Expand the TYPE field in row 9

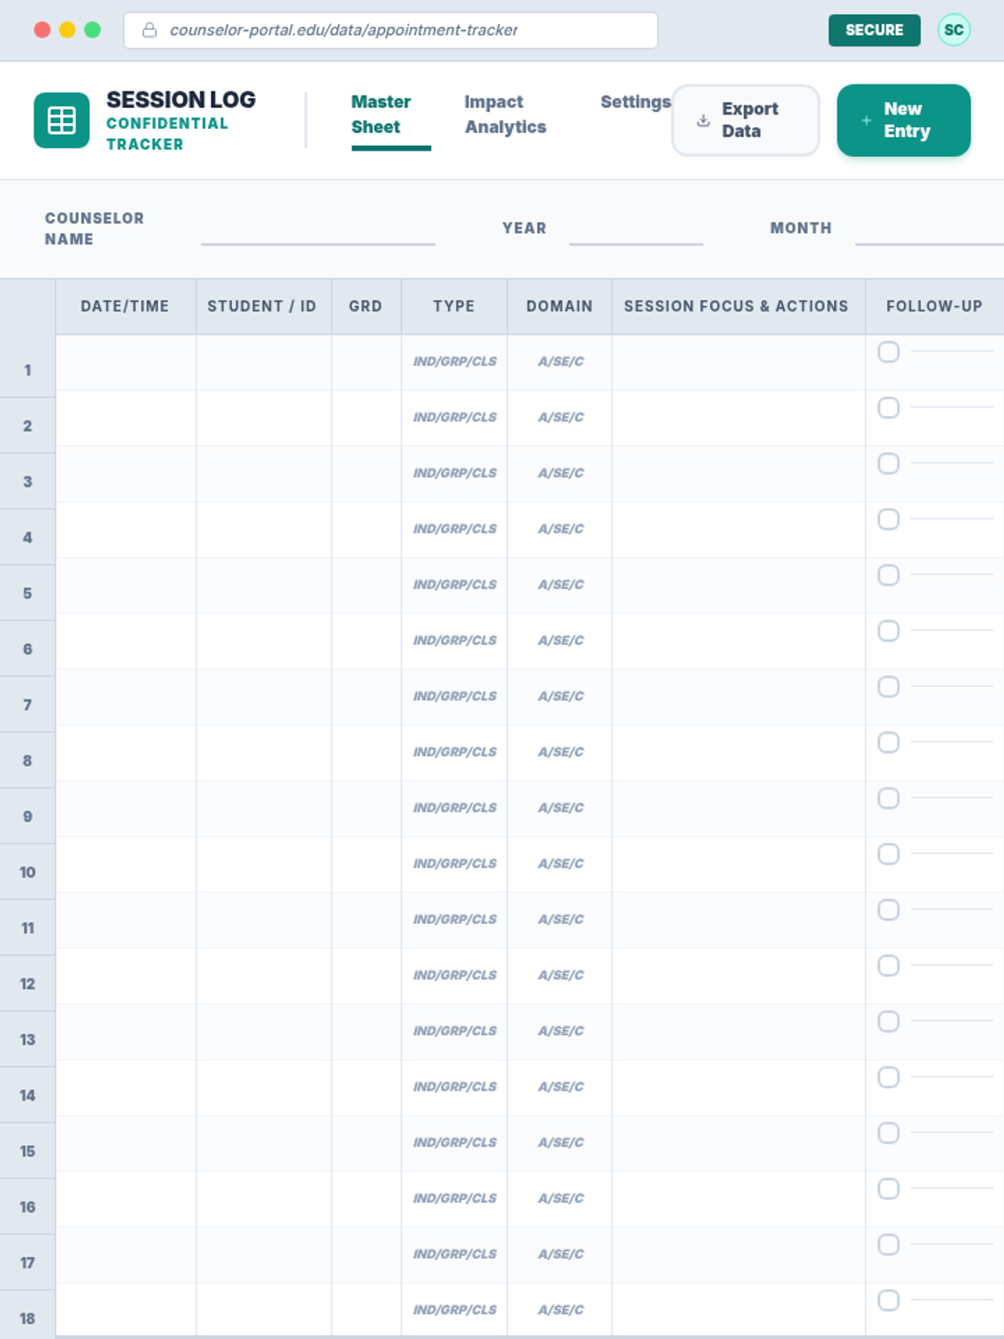(454, 808)
